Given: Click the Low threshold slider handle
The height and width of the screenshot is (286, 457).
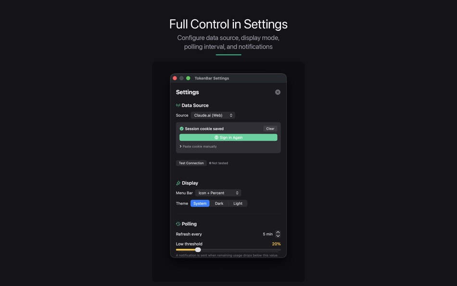Looking at the screenshot, I should (x=198, y=250).
